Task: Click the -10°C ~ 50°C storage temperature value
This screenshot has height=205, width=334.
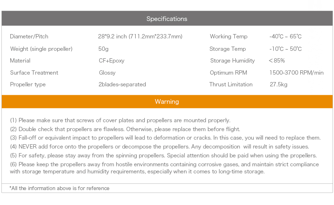Action: [285, 49]
